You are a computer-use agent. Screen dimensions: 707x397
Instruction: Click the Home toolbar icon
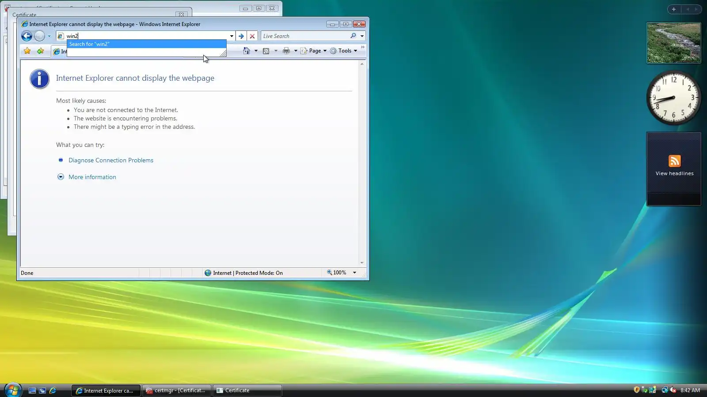(247, 51)
